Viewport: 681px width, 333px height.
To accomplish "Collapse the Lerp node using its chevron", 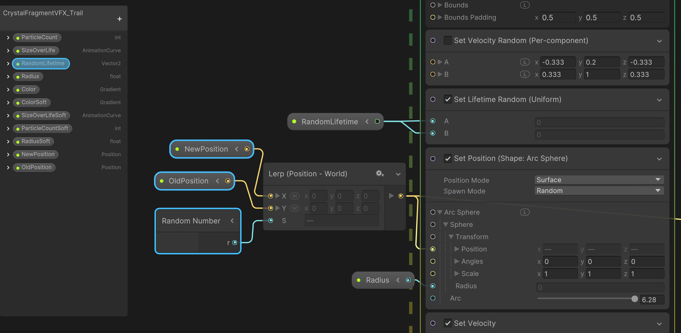I will point(398,174).
